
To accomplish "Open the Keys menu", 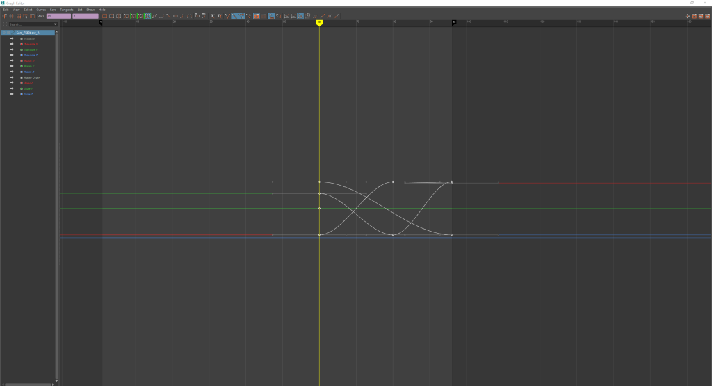I will (x=53, y=10).
